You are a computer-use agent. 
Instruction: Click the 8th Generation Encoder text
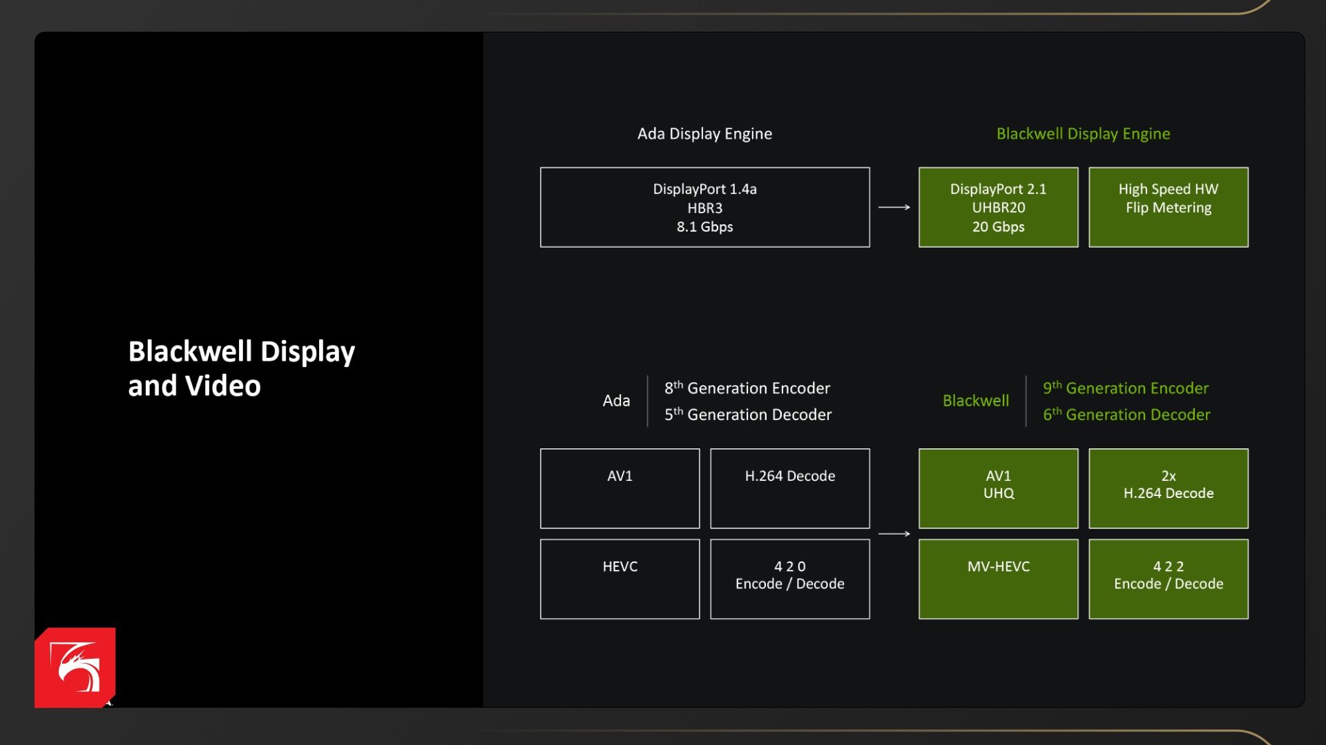click(747, 388)
